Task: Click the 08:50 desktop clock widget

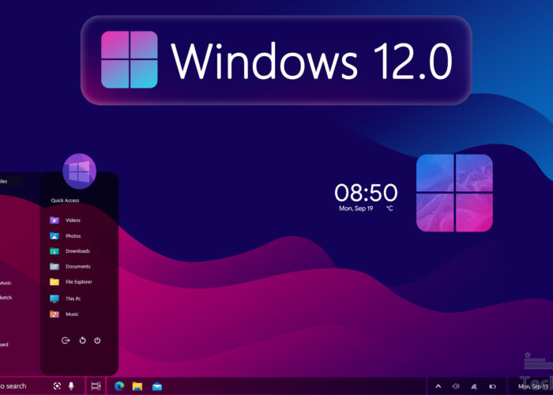Action: 366,193
